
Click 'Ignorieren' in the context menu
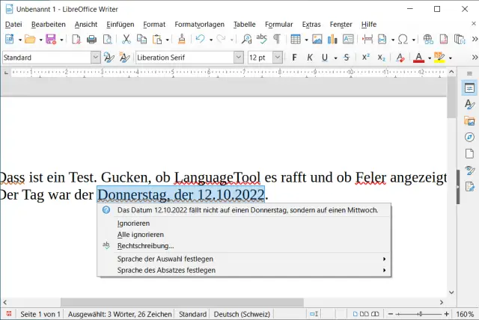coord(133,223)
